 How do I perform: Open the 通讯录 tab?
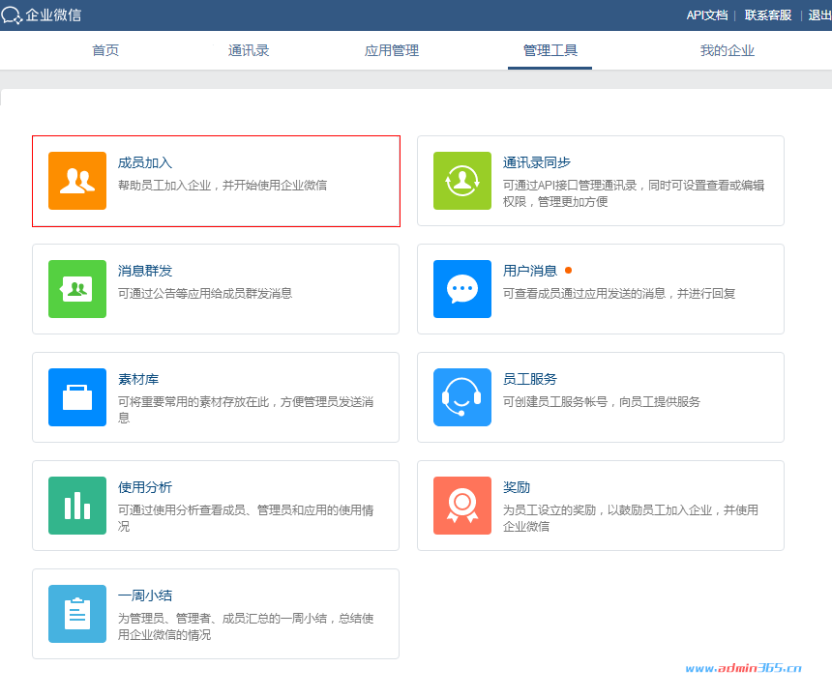point(249,50)
